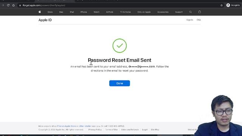Viewport: 242px width, 136px height.
Task: Reload the page with the refresh icon
Action: [8, 5]
